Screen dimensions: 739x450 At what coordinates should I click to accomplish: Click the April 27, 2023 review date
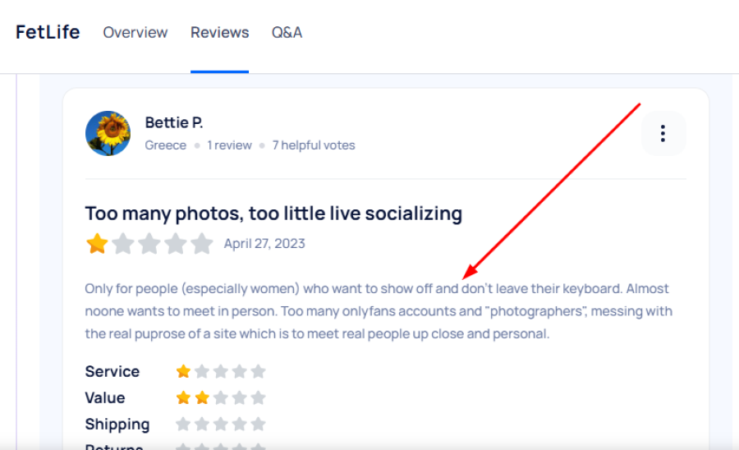(x=264, y=244)
